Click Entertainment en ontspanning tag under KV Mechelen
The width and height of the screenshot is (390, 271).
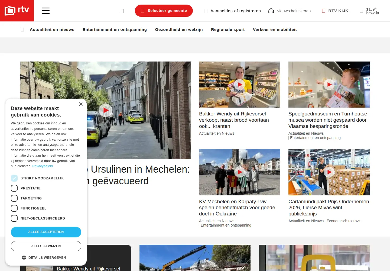pyautogui.click(x=226, y=225)
